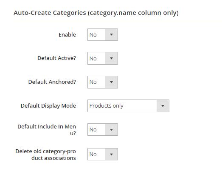The image size is (222, 171).
Task: Click the Default Include In Menu? label
Action: 47,130
